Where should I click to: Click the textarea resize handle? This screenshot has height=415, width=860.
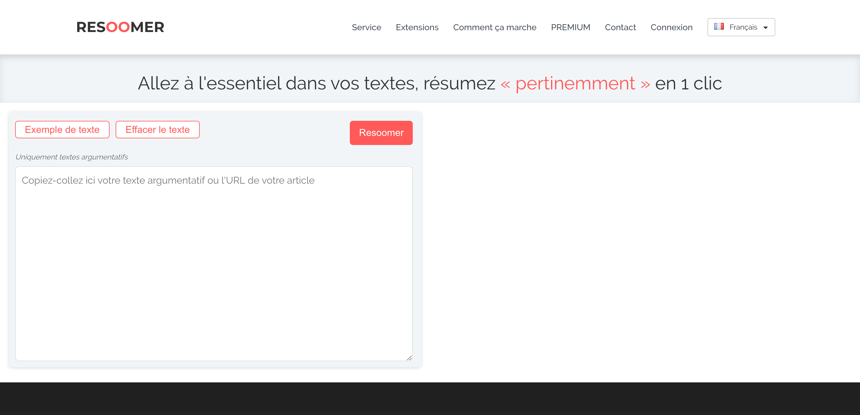[x=409, y=358]
